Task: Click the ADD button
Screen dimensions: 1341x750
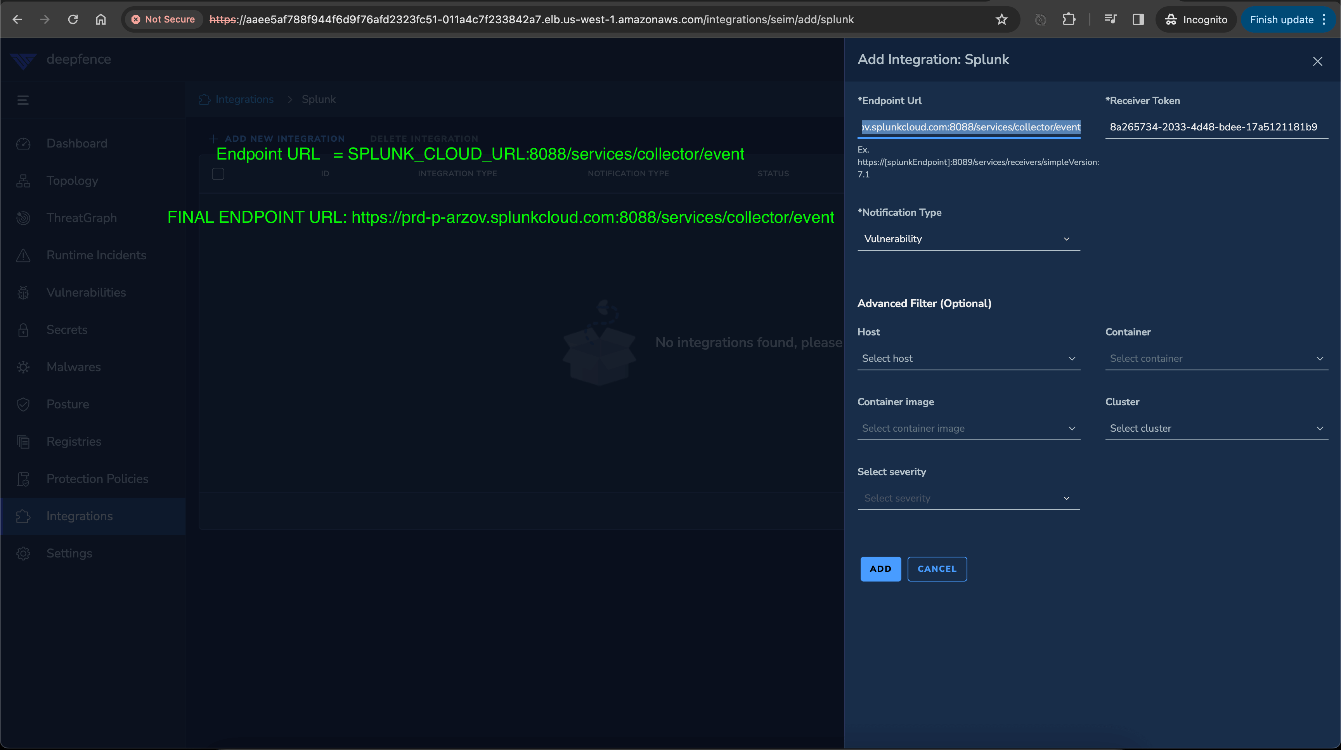Action: tap(880, 569)
